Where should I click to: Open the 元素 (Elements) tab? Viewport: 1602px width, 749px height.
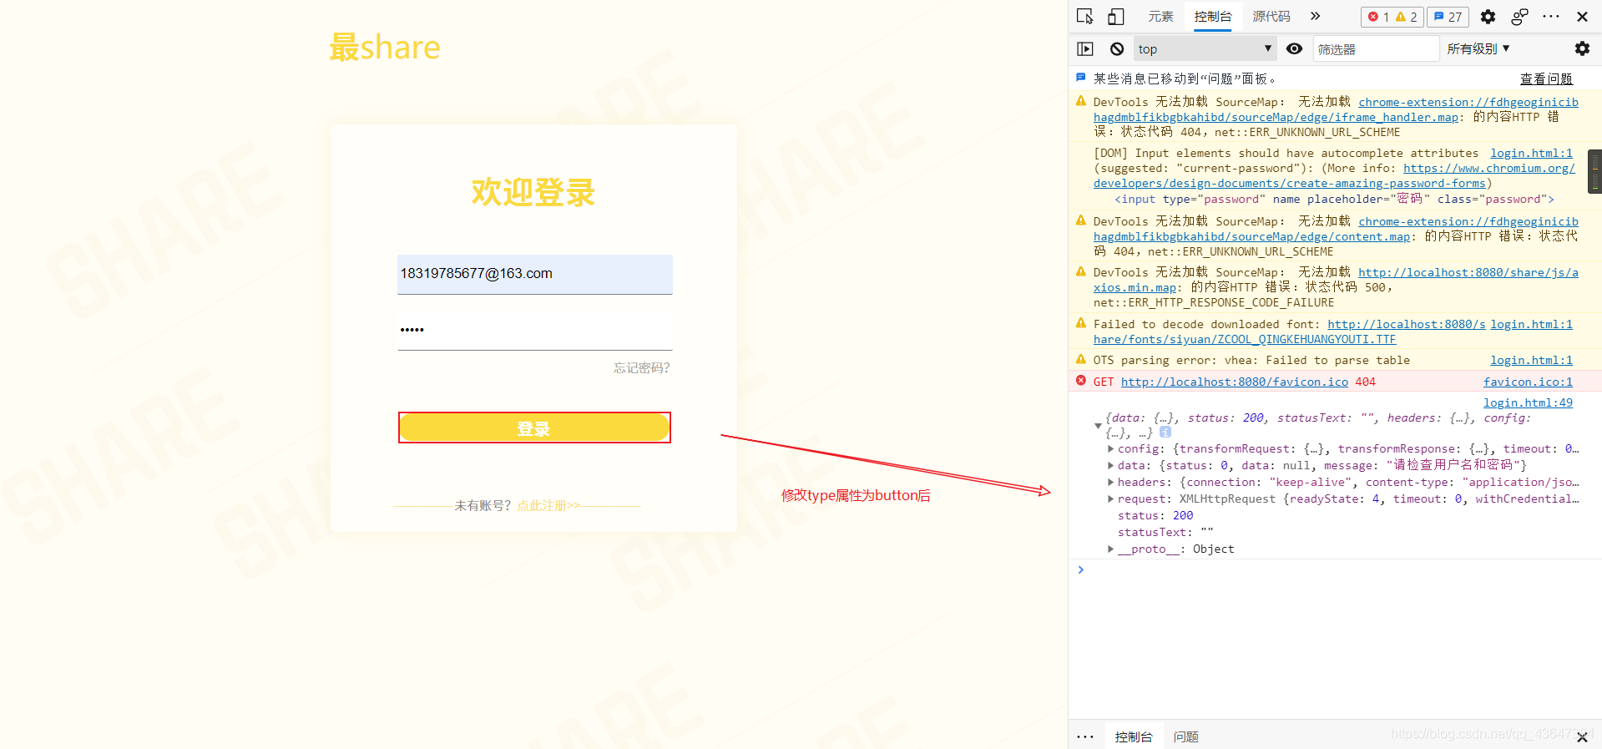tap(1160, 16)
